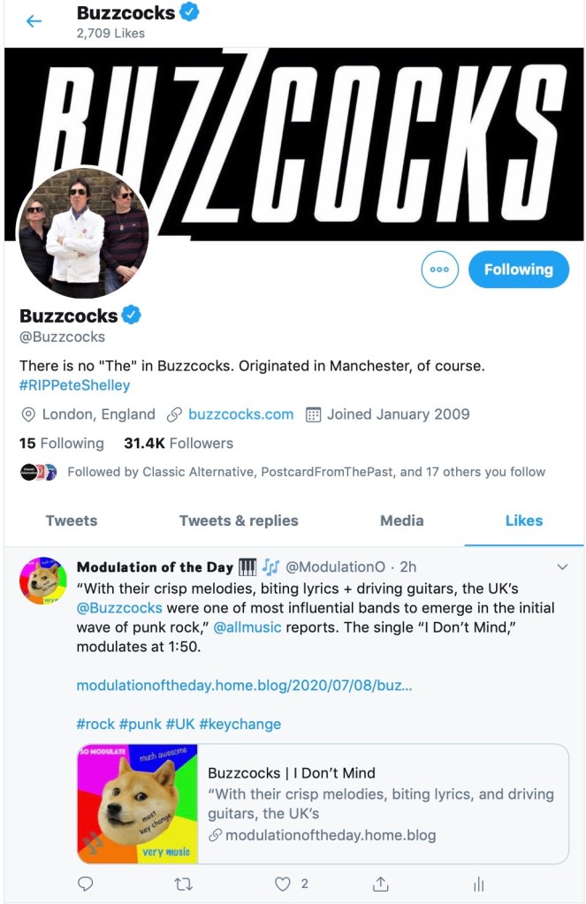Click the #RIPPeteShelley hashtag
The height and width of the screenshot is (904, 586).
point(74,385)
